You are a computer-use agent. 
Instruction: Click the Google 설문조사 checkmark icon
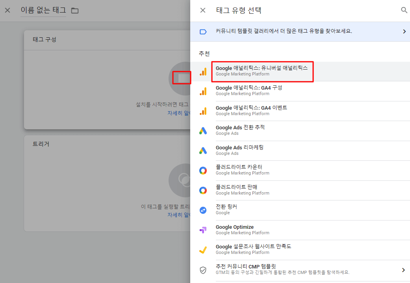click(203, 250)
